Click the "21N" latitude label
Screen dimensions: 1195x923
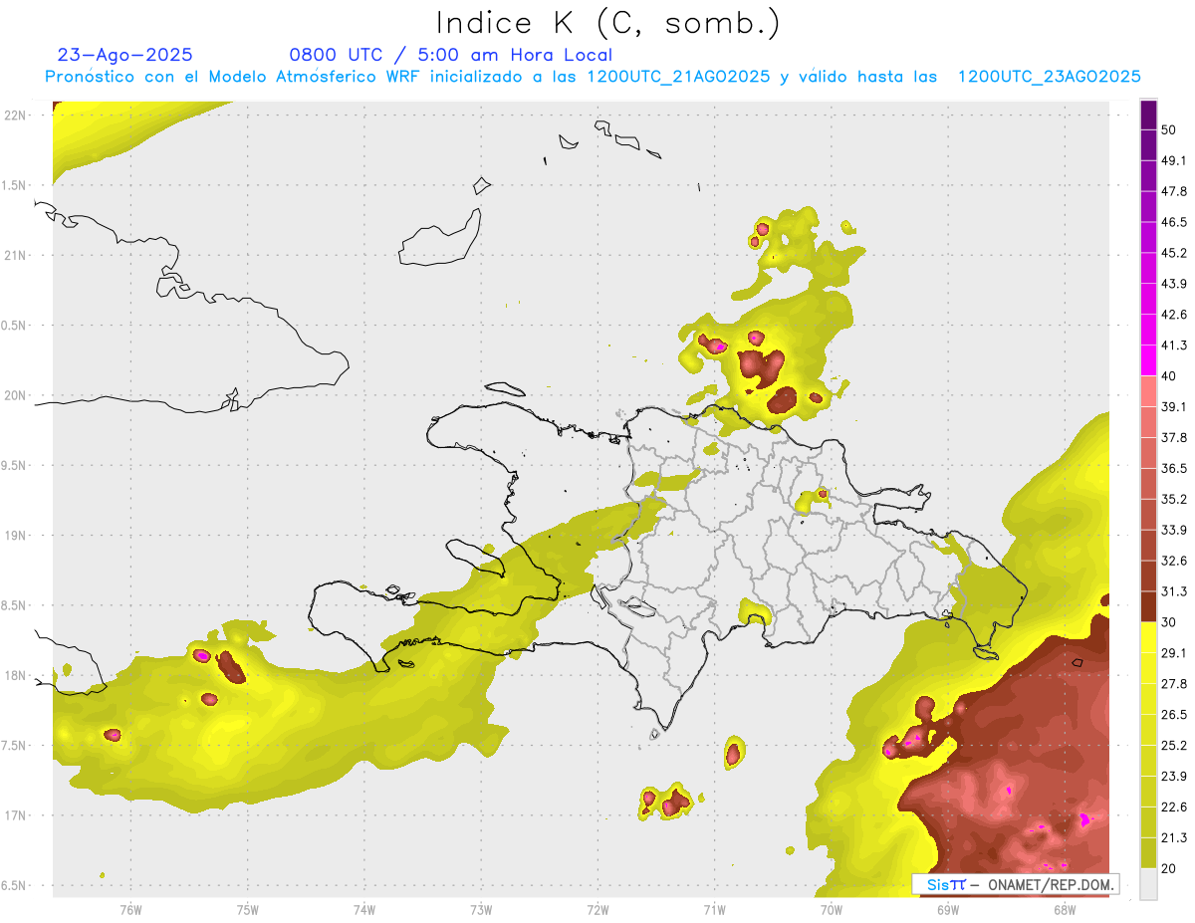point(16,255)
